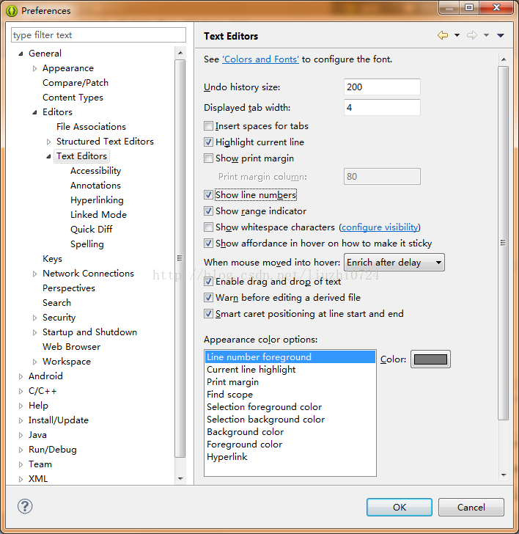
Task: Expand the Run/Debug tree node
Action: tap(21, 450)
